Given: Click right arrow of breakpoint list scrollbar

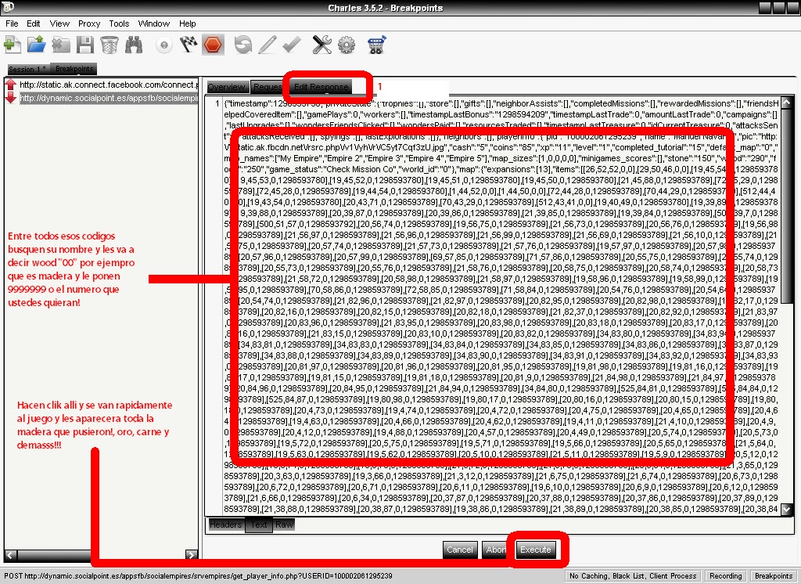Looking at the screenshot, I should pos(192,555).
